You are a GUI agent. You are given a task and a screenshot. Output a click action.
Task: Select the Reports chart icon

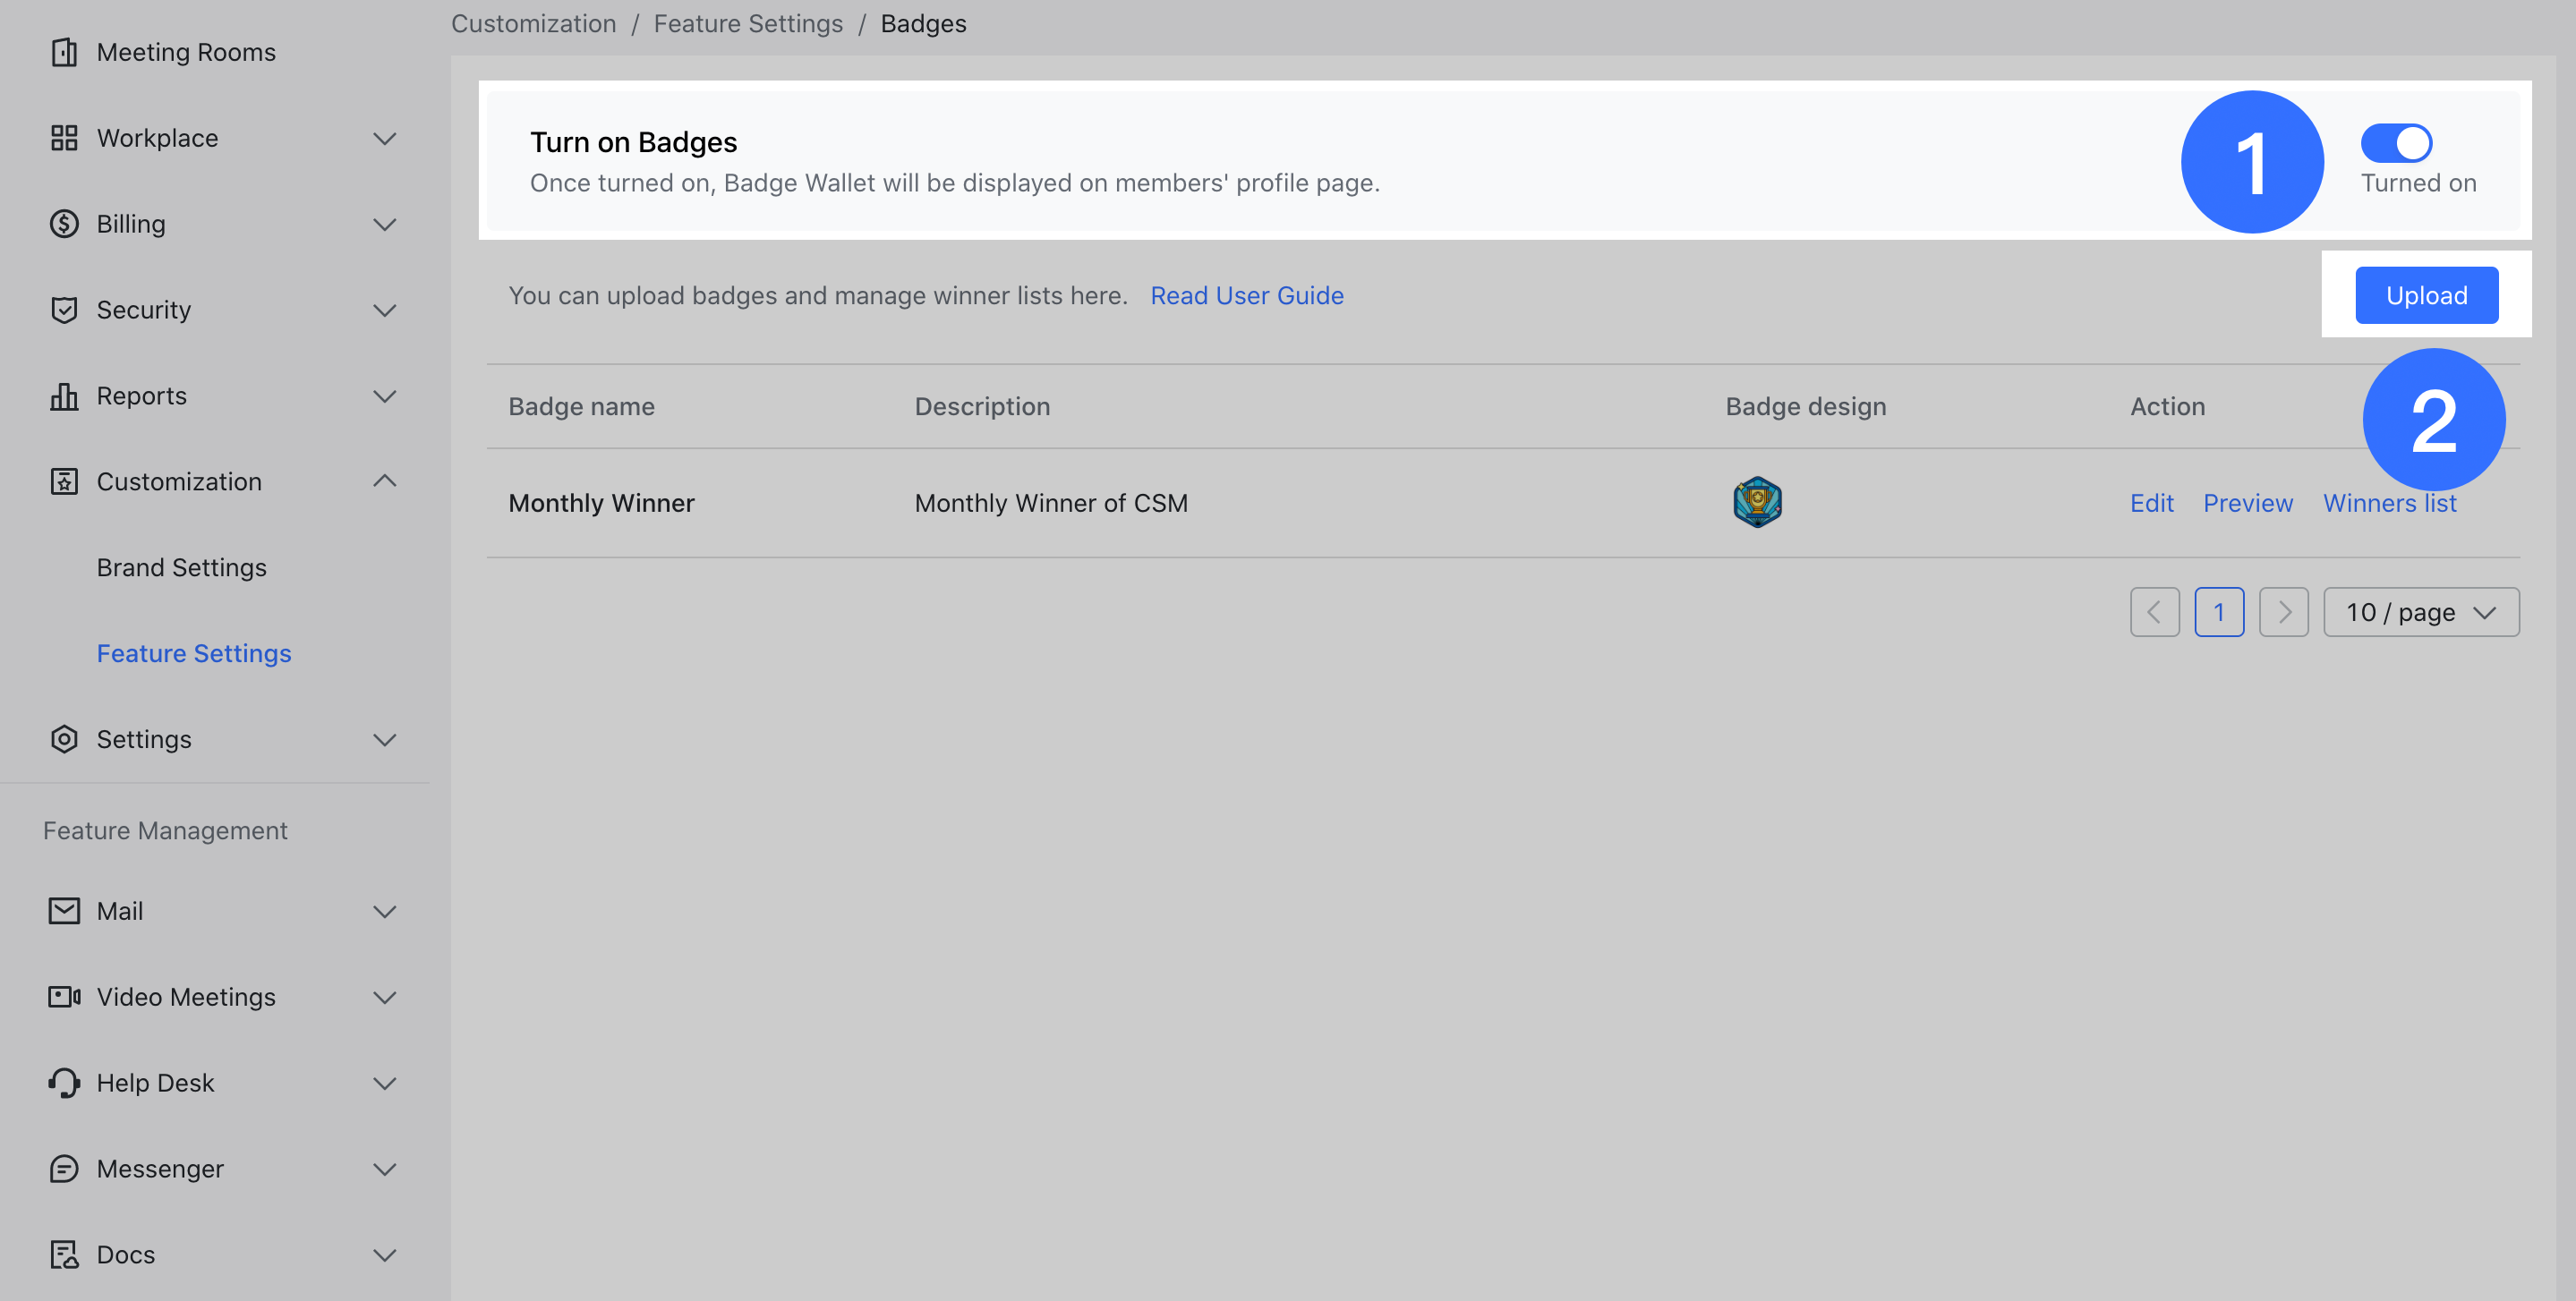(x=64, y=396)
